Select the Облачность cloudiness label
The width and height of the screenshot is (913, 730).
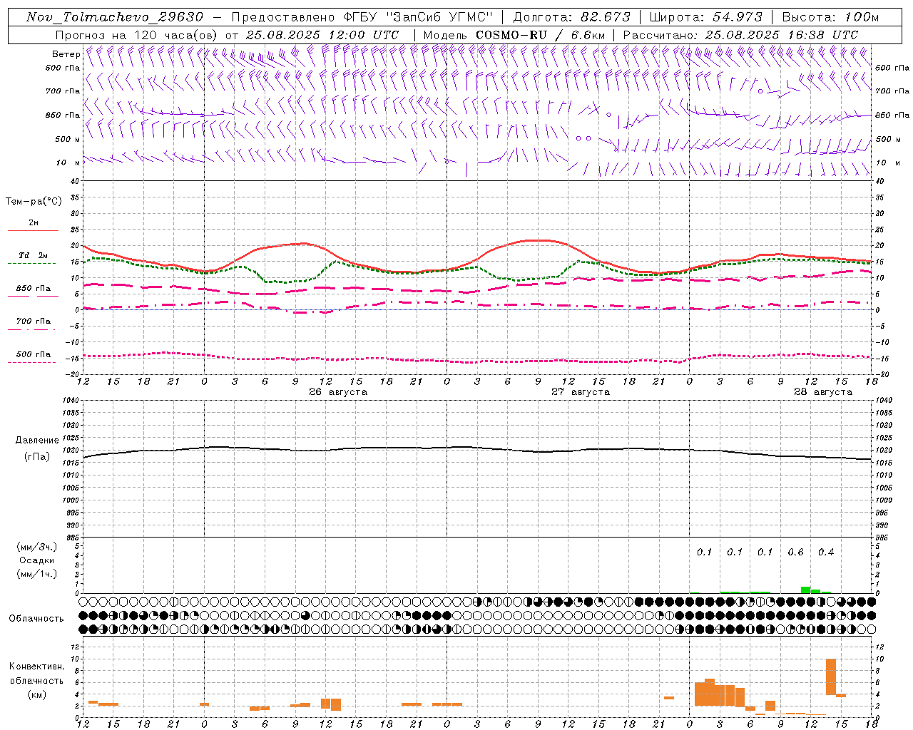(36, 618)
